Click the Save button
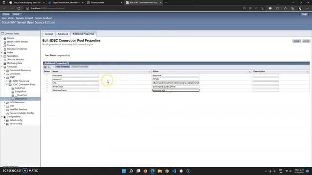This screenshot has height=175, width=312. click(x=296, y=41)
